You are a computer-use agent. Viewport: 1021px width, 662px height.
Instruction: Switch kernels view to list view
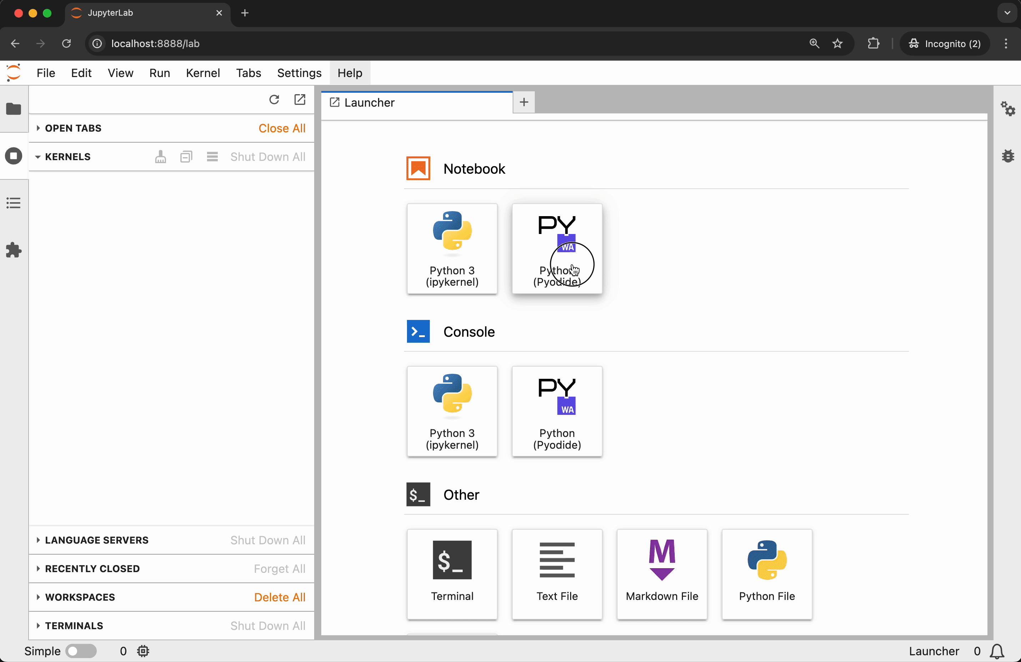coord(212,157)
